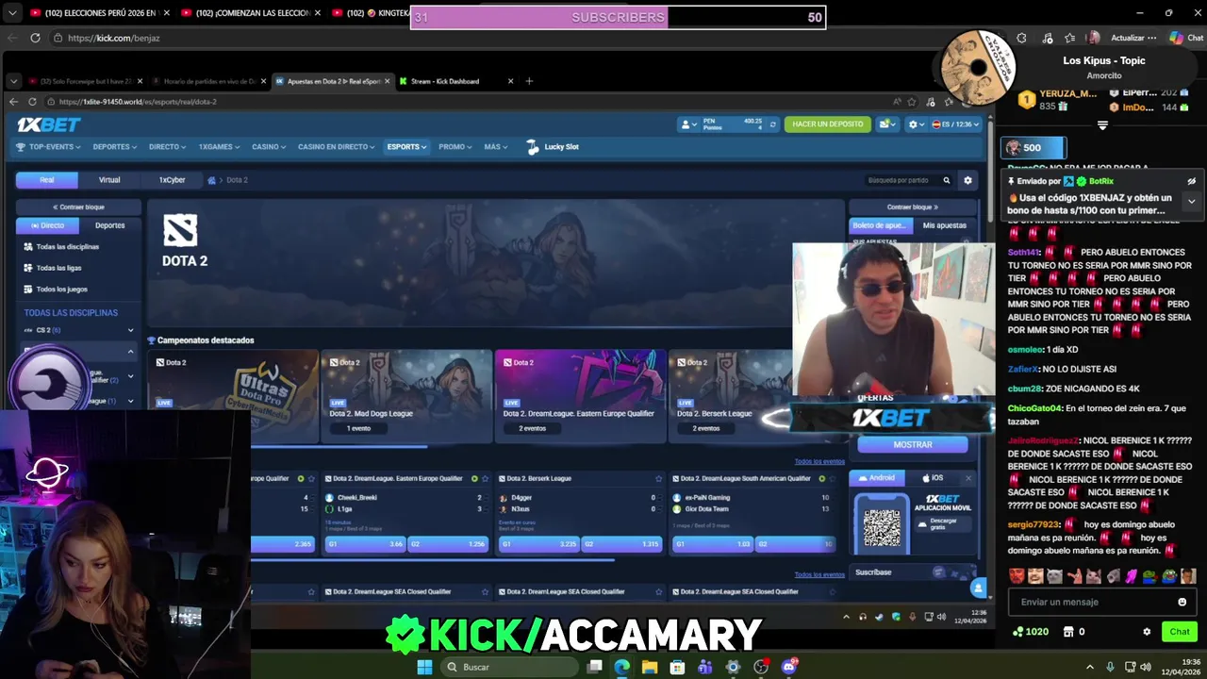Screen dimensions: 1207x679
Task: Switch to sidebar Deportes tab
Action: 109,225
